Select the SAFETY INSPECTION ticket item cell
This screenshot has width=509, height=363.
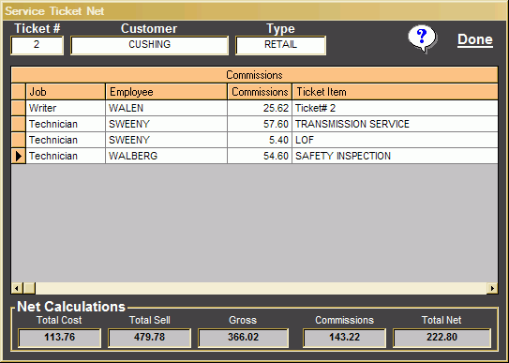(395, 156)
